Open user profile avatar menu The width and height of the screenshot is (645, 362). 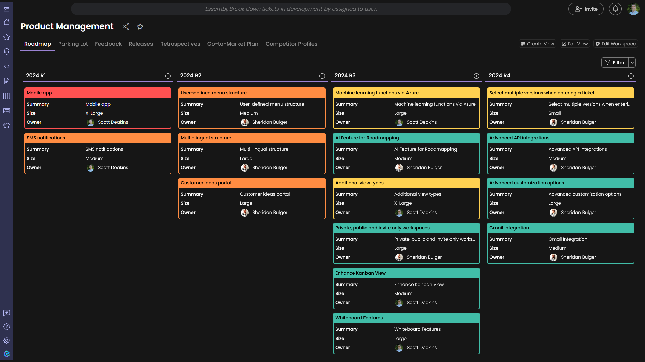(x=633, y=9)
